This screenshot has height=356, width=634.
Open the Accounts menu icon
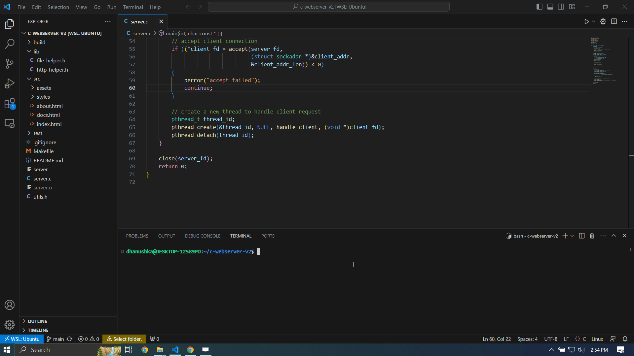[10, 305]
